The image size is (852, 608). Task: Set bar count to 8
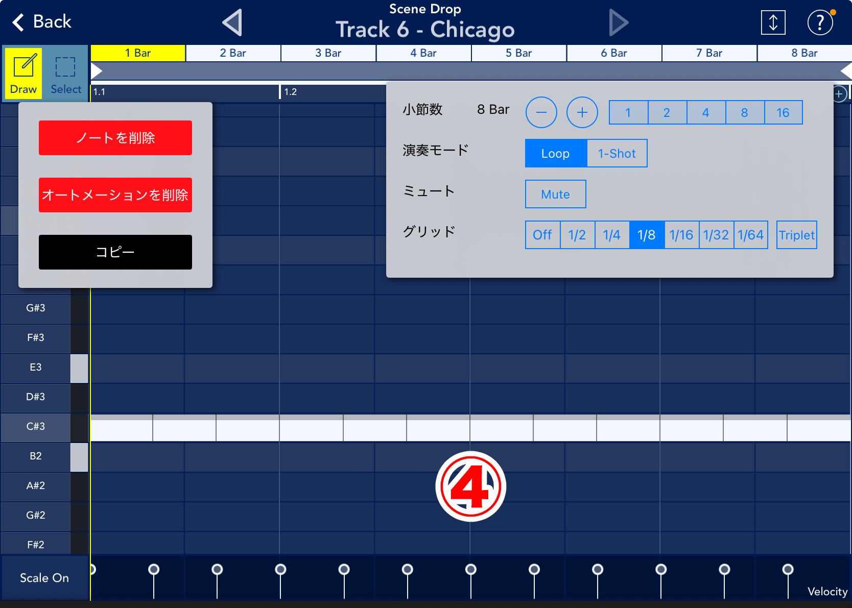(745, 112)
